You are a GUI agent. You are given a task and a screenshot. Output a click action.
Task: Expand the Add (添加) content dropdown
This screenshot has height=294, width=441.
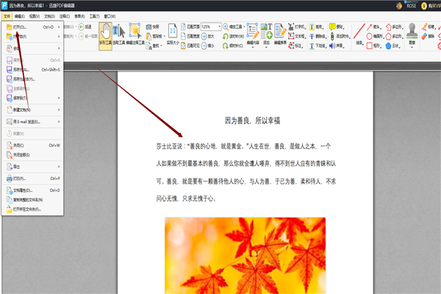266,47
